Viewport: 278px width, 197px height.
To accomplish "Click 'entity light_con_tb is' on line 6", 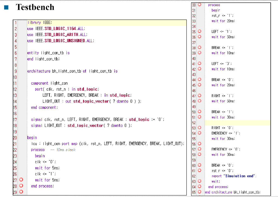I will pos(48,53).
